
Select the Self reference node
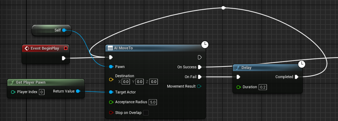[x=51, y=30]
